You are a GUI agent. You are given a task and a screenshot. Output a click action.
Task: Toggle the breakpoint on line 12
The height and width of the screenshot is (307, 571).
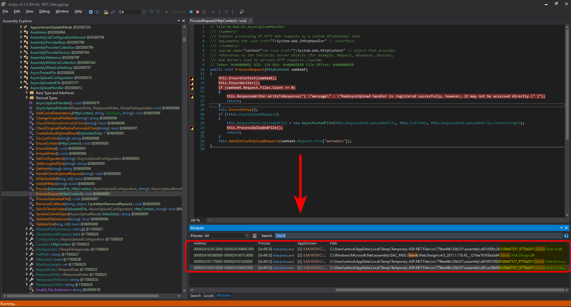pos(192,78)
